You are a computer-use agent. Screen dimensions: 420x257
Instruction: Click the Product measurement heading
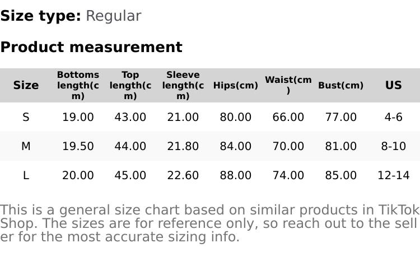pos(91,47)
